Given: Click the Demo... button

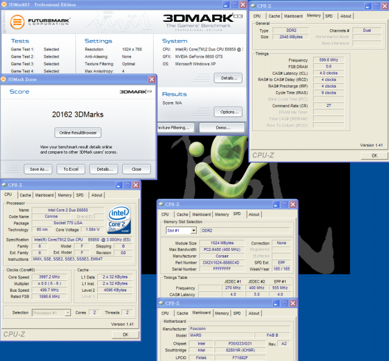Looking at the screenshot, I should [x=222, y=128].
